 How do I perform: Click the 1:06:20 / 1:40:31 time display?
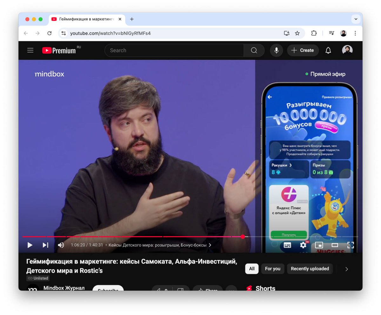[x=87, y=245]
